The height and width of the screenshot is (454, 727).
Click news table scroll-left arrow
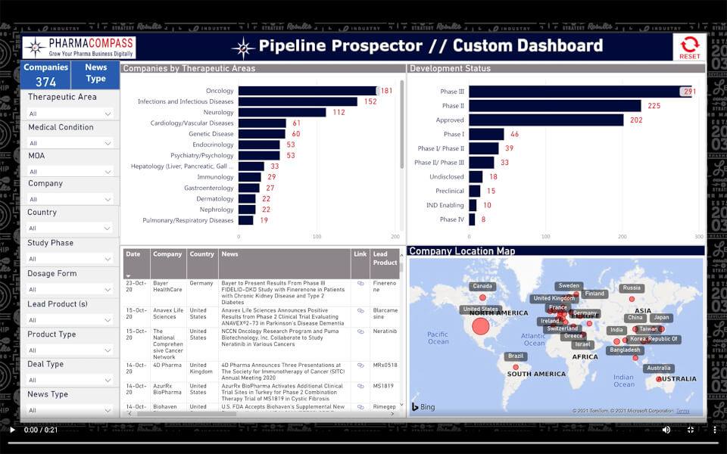129,413
